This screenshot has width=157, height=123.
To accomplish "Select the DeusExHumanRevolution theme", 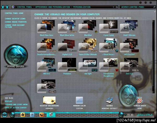I will tap(46, 47).
